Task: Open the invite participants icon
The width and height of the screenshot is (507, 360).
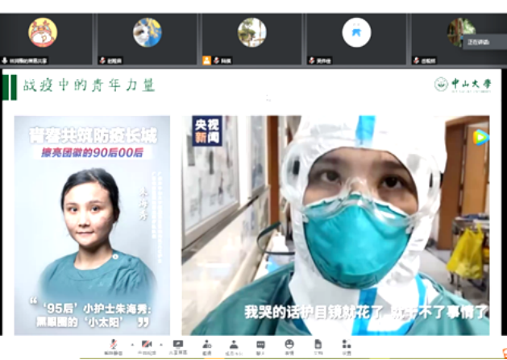Action: tap(206, 346)
